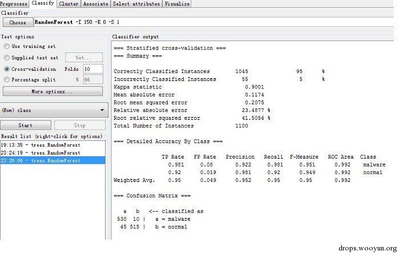Click confusion matrix value 530
Image resolution: width=399 pixels, height=255 pixels.
click(x=122, y=219)
